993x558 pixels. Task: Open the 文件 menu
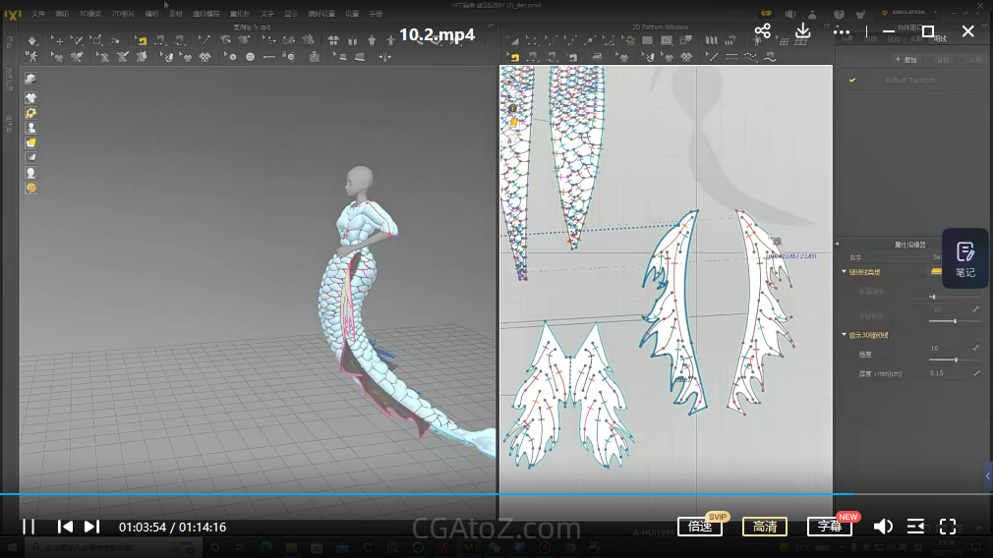(x=37, y=15)
